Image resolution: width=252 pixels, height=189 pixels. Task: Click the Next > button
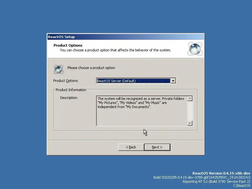[x=157, y=147]
